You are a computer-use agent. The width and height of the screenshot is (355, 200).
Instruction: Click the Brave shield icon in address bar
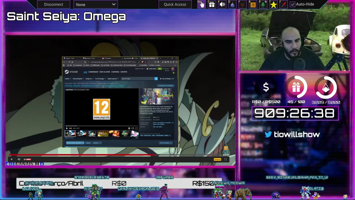pyautogui.click(x=142, y=62)
